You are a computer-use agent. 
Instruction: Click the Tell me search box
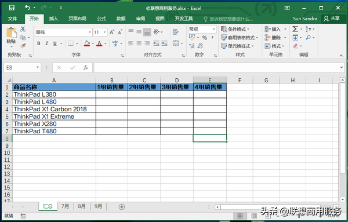(228, 19)
